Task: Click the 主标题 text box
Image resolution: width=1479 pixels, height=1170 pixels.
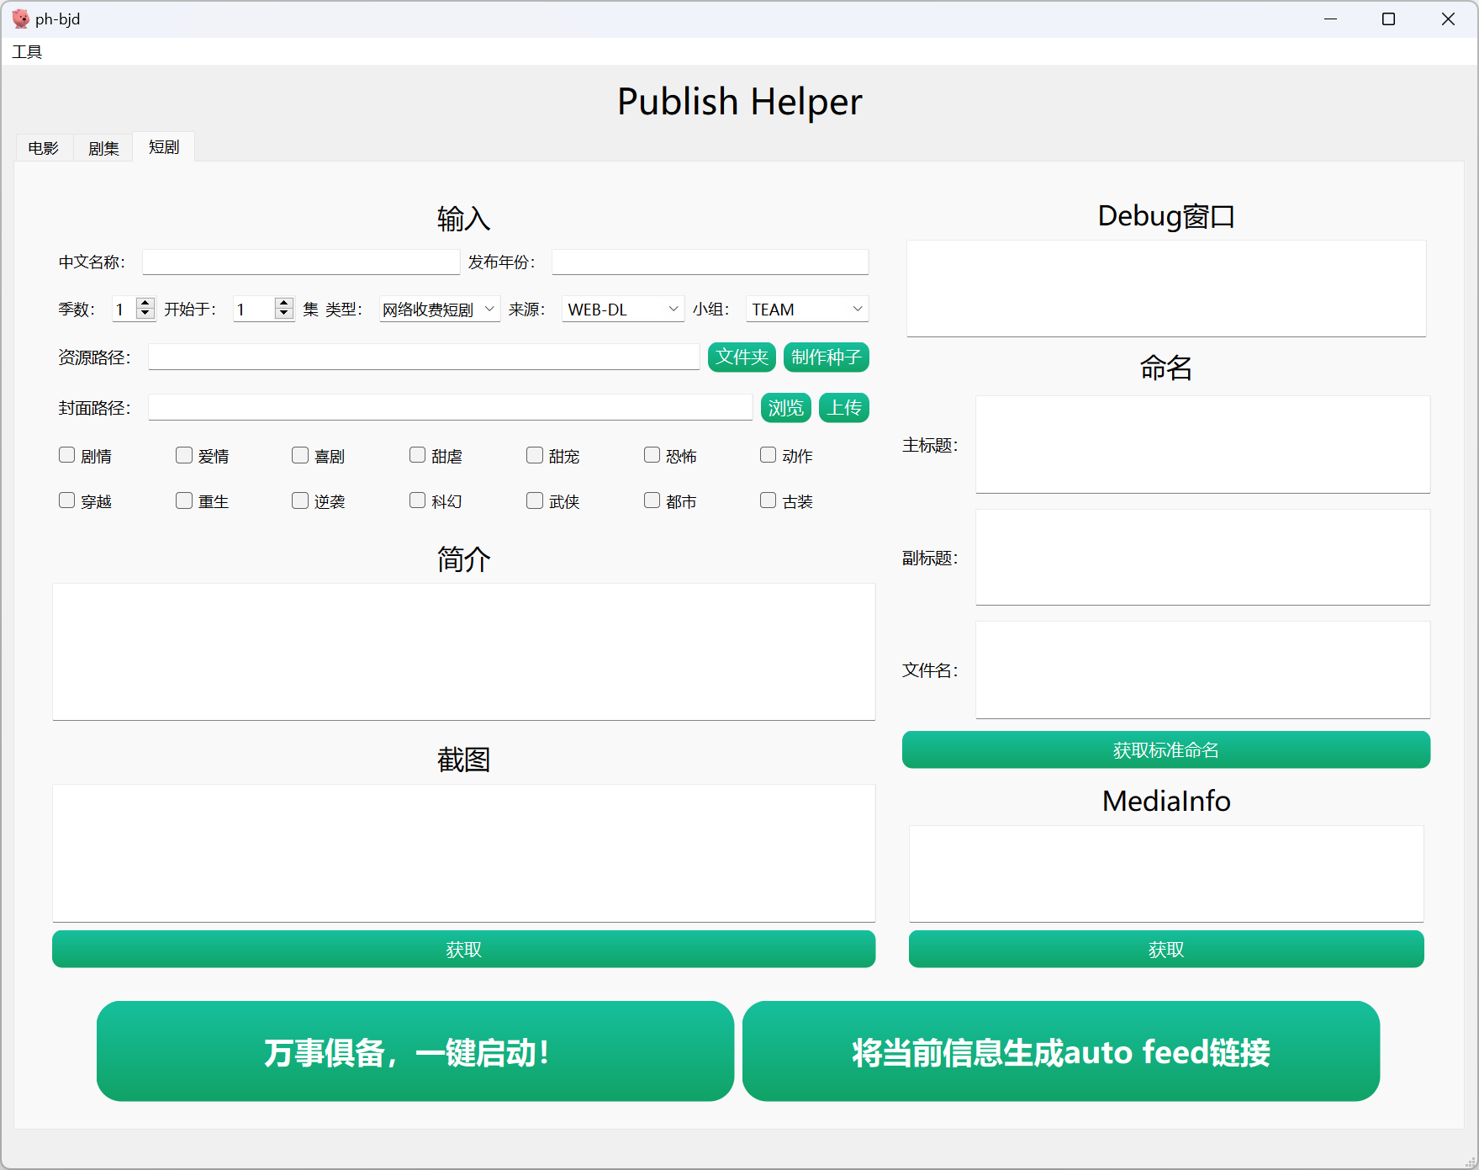Action: [1203, 444]
